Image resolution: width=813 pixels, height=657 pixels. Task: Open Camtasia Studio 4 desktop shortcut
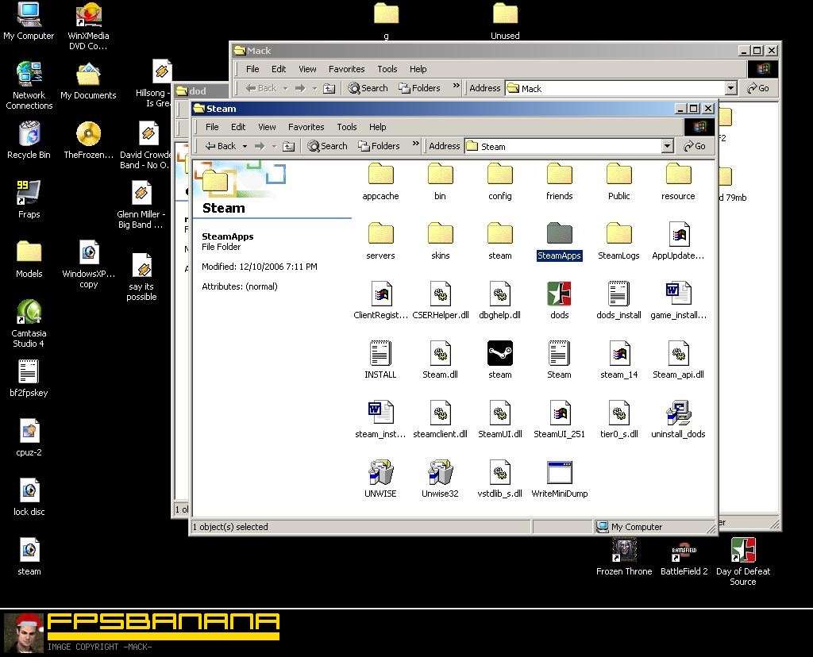coord(29,313)
